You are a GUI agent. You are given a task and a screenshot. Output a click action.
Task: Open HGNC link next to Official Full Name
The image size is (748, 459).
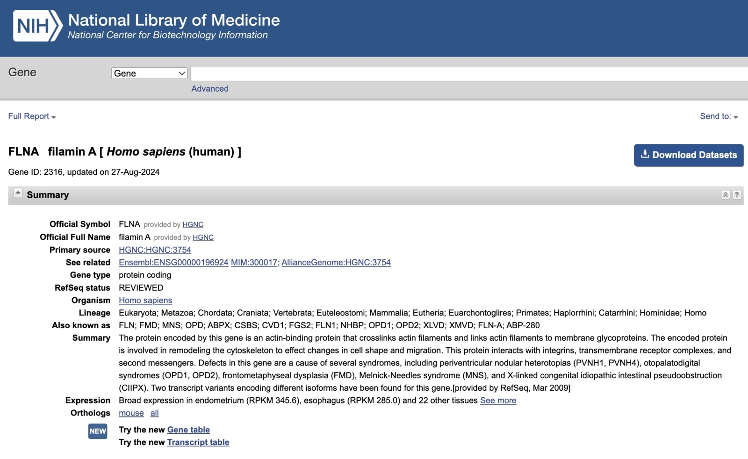[x=203, y=237]
